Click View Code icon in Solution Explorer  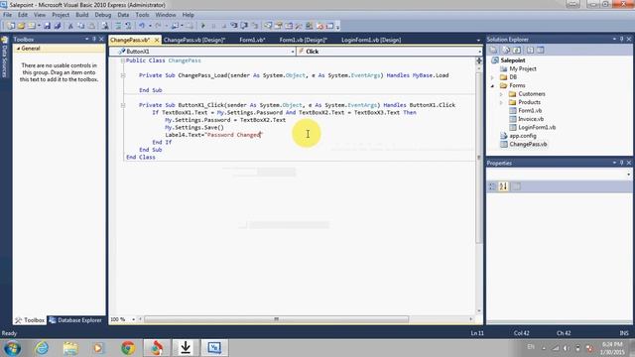530,50
